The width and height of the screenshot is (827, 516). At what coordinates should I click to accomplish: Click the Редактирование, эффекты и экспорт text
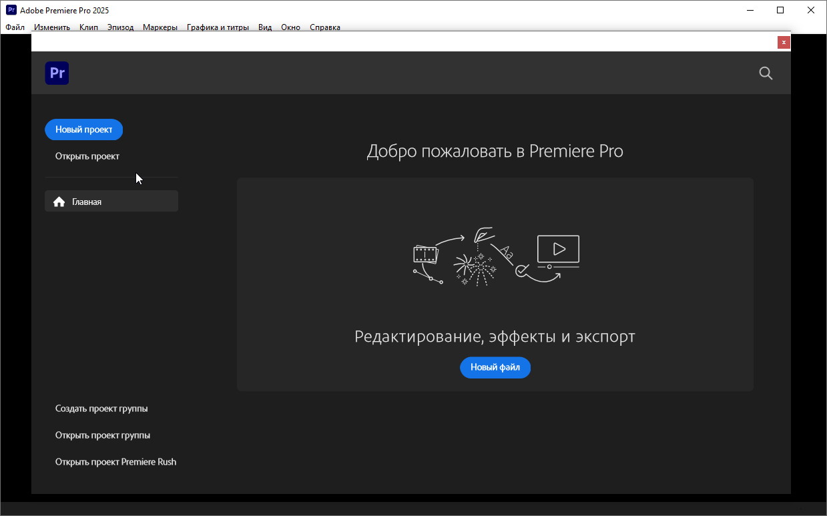[x=495, y=336]
